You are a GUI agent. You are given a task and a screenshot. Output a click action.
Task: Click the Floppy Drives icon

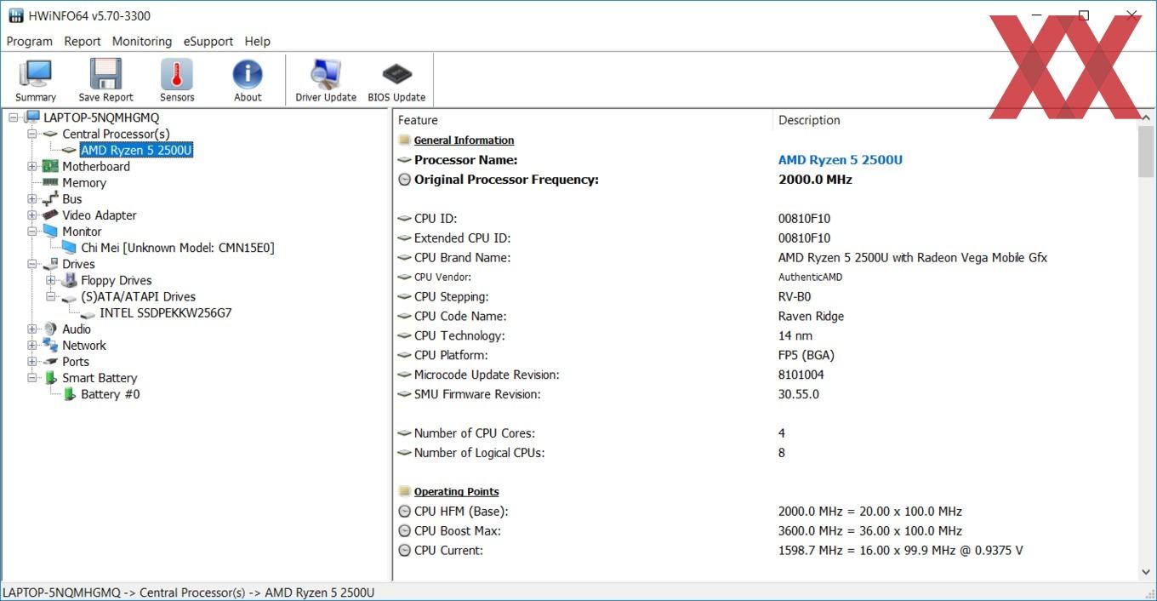69,280
